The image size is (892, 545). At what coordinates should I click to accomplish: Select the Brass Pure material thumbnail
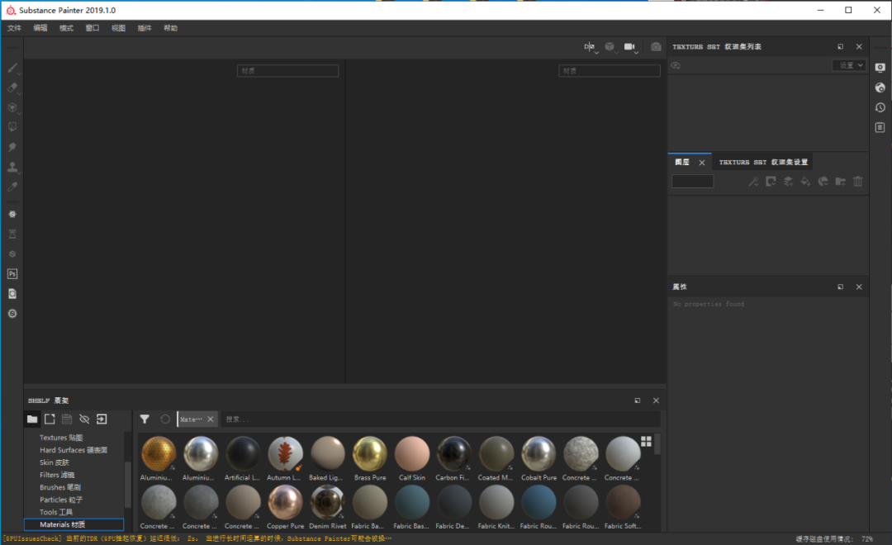tap(370, 454)
